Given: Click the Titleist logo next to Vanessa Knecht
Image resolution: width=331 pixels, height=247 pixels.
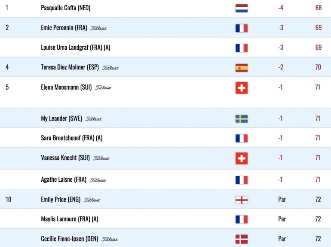Looking at the screenshot, I should (101, 158).
